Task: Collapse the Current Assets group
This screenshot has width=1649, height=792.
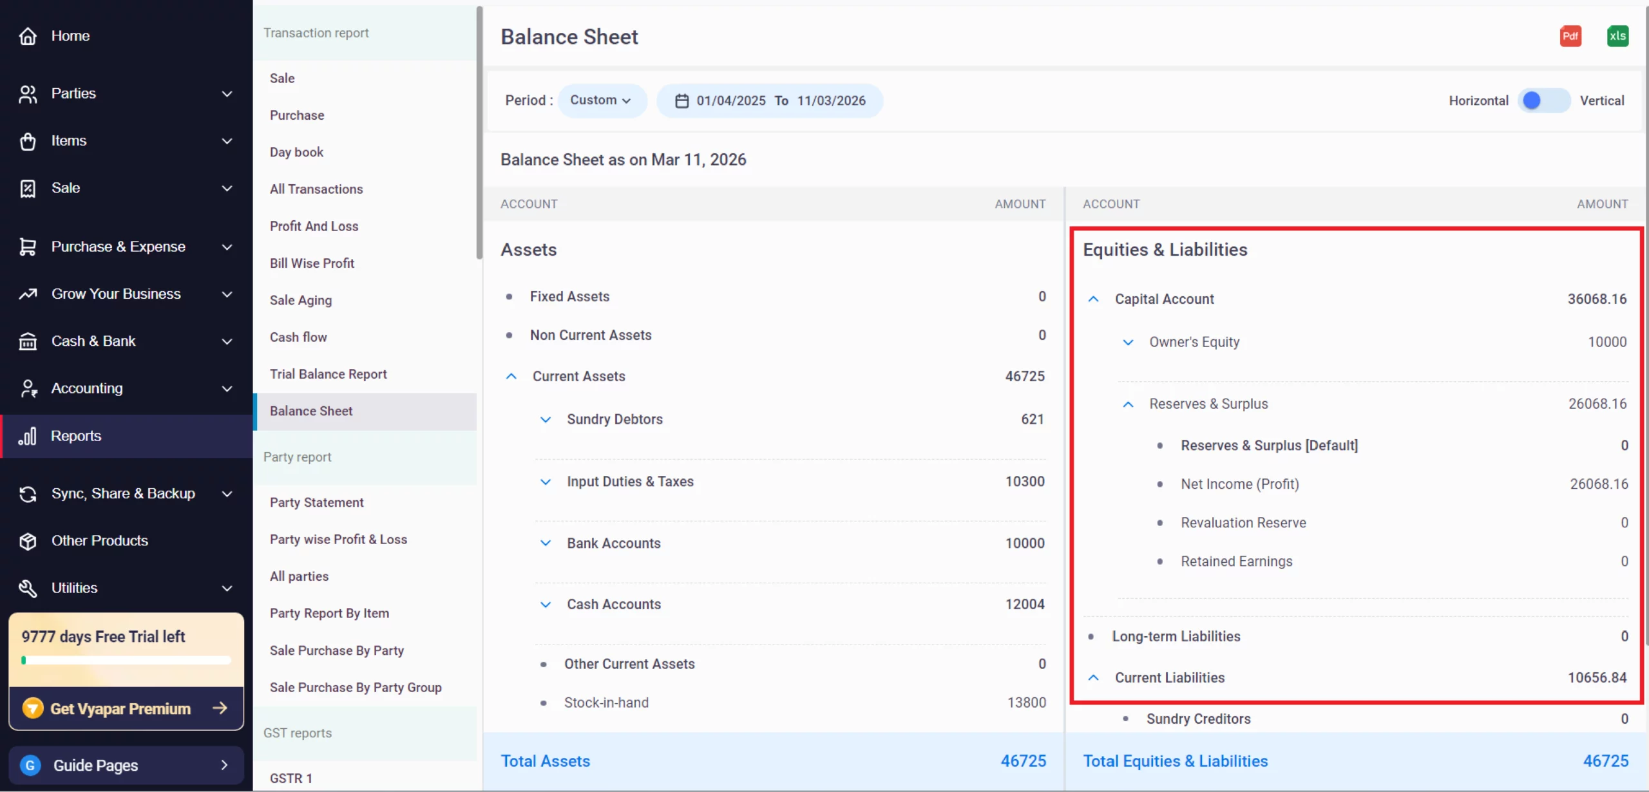Action: (x=511, y=376)
